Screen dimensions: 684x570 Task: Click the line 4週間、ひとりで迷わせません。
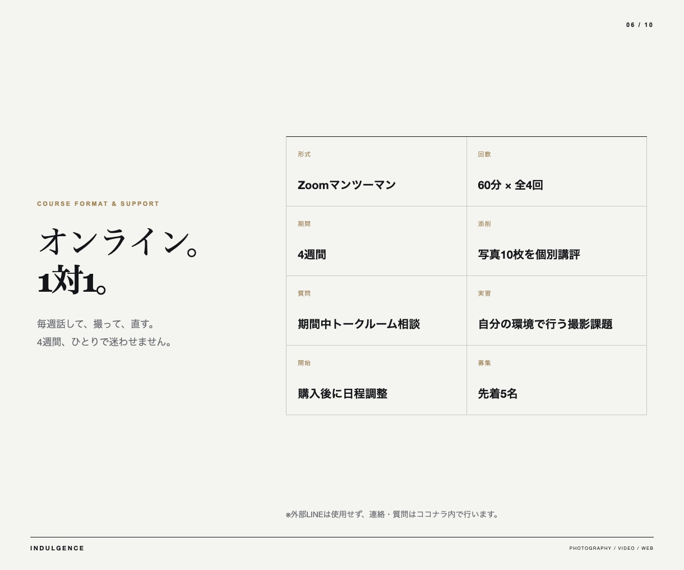106,342
